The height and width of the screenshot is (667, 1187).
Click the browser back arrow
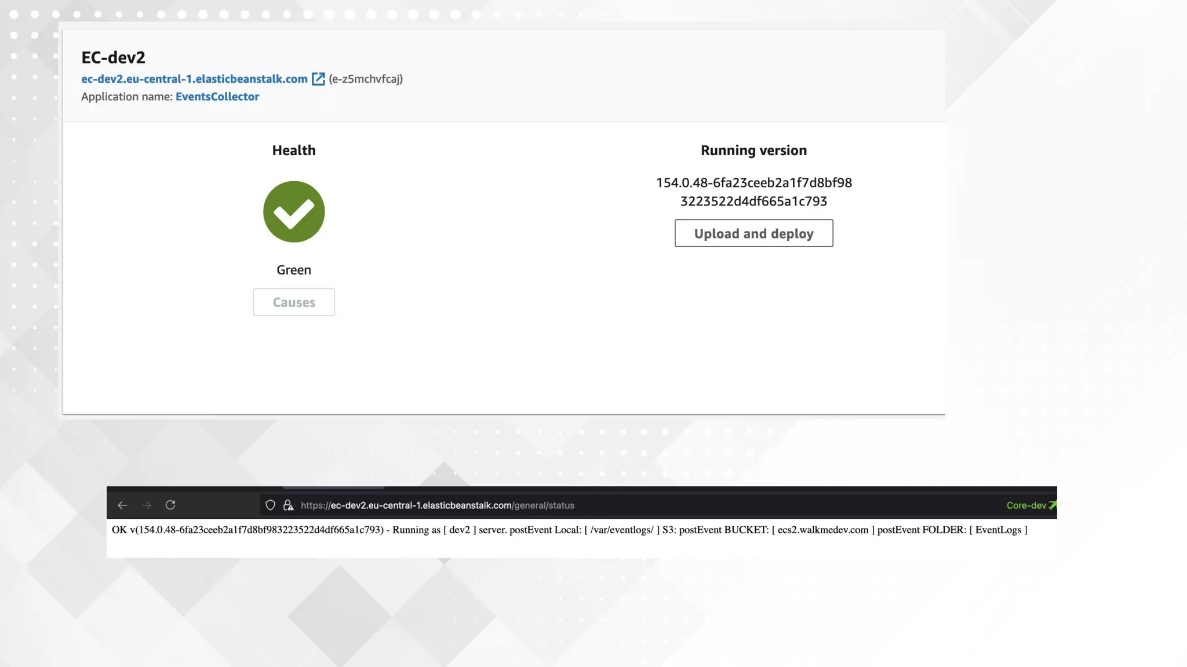pyautogui.click(x=122, y=505)
